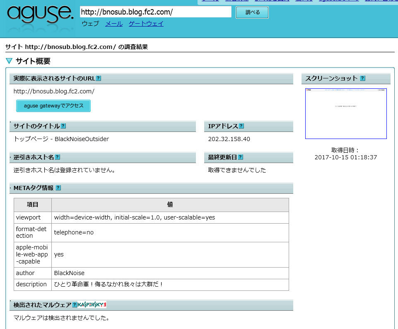Click the マルウェアは検出されませんでした message
The image size is (398, 329).
[62, 318]
